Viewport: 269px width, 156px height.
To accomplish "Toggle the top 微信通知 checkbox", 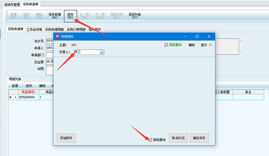I will pos(166,45).
